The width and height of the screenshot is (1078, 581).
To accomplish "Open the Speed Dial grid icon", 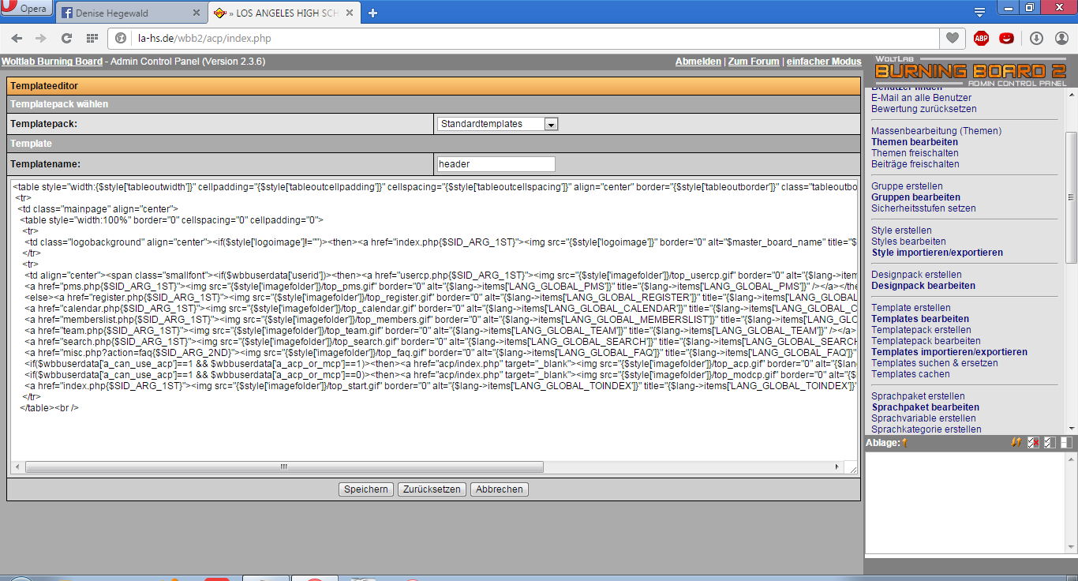I will [92, 38].
